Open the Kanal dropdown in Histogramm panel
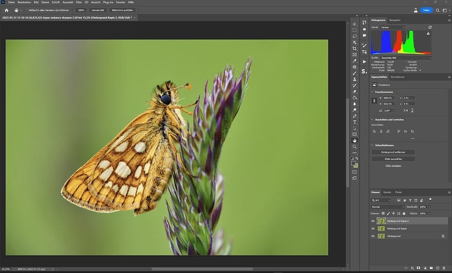The width and height of the screenshot is (452, 273). (392, 27)
